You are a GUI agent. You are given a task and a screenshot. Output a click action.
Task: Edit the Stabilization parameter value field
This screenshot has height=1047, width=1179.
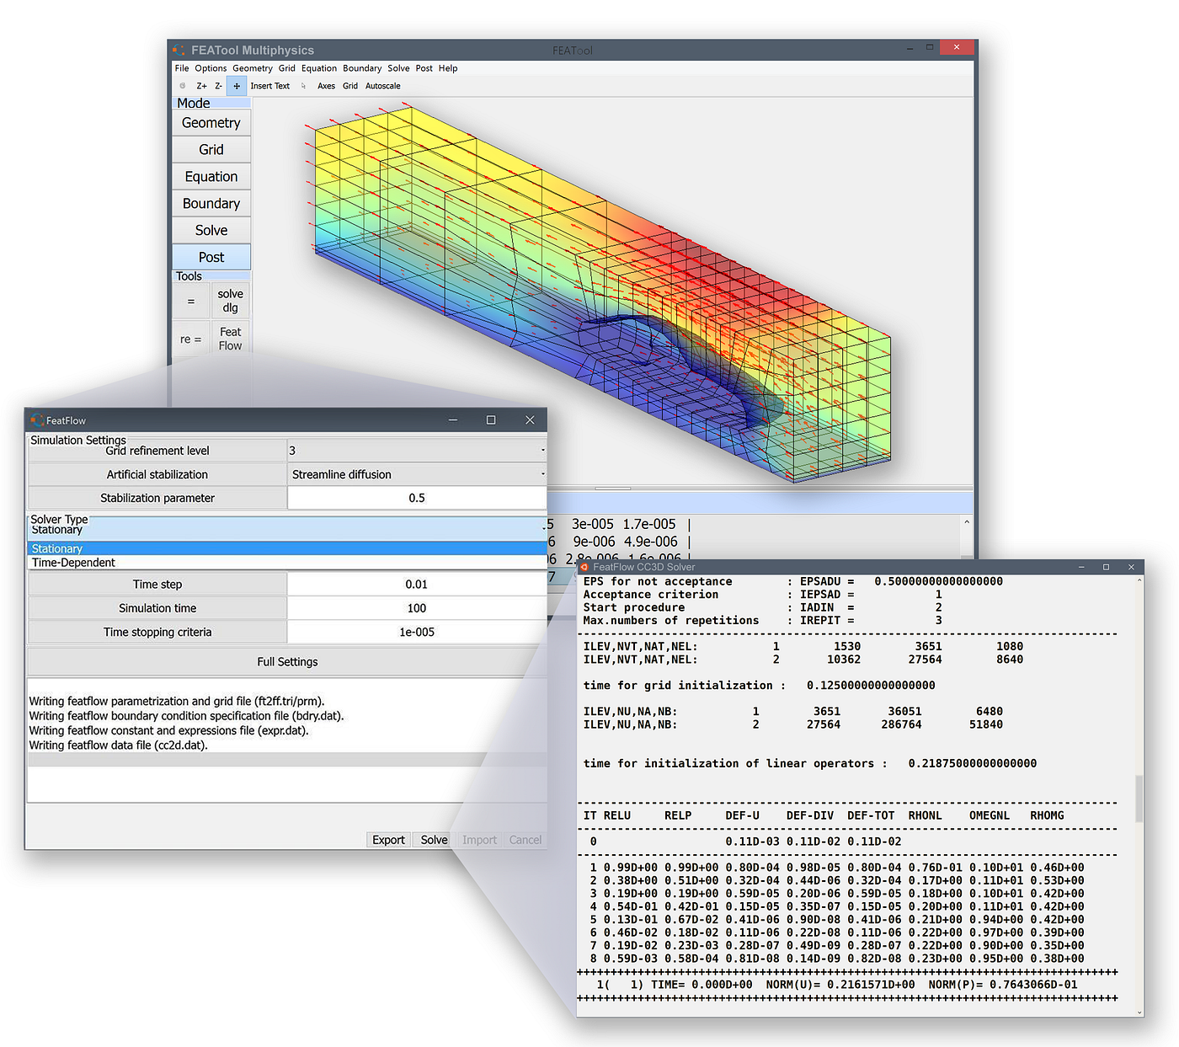[x=417, y=498]
